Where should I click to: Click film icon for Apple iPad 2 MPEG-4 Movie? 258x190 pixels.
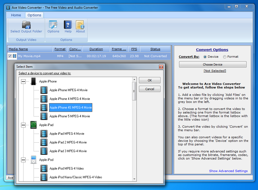[x=44, y=142]
